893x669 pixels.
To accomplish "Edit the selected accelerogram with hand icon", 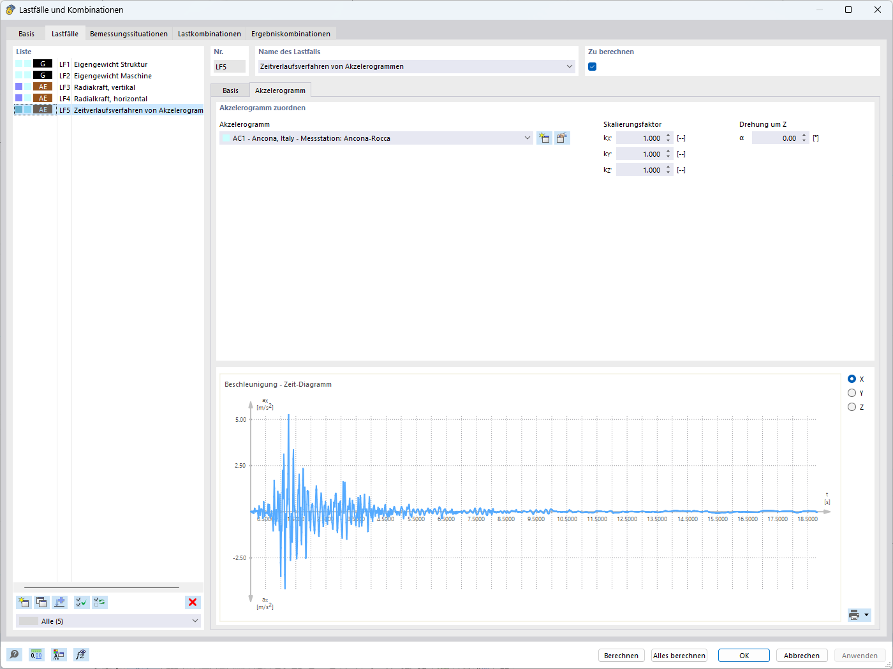I will [x=562, y=138].
